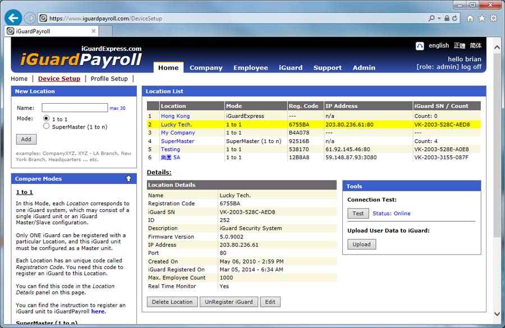505x328 pixels.
Task: Open the Company navigation tab
Action: click(x=206, y=68)
